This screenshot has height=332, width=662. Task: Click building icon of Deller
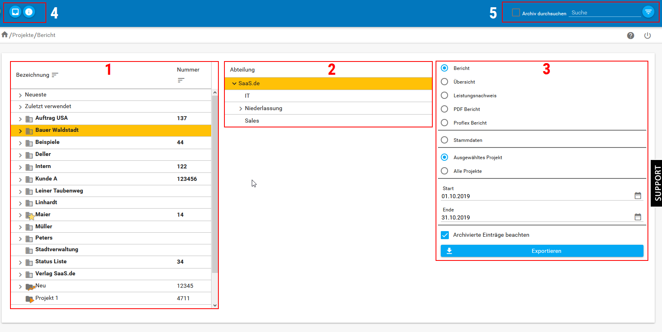[29, 155]
